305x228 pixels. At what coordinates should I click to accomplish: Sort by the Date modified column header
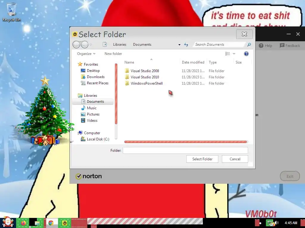click(x=193, y=62)
